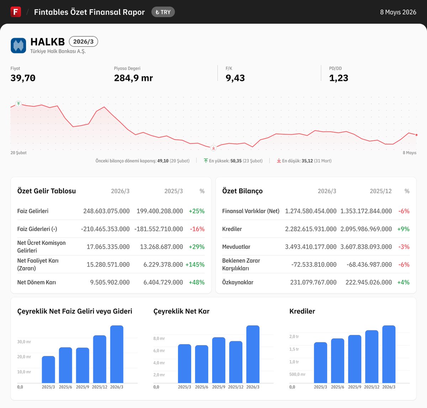Click the highest-price up-arrow marker on chart

point(19,104)
